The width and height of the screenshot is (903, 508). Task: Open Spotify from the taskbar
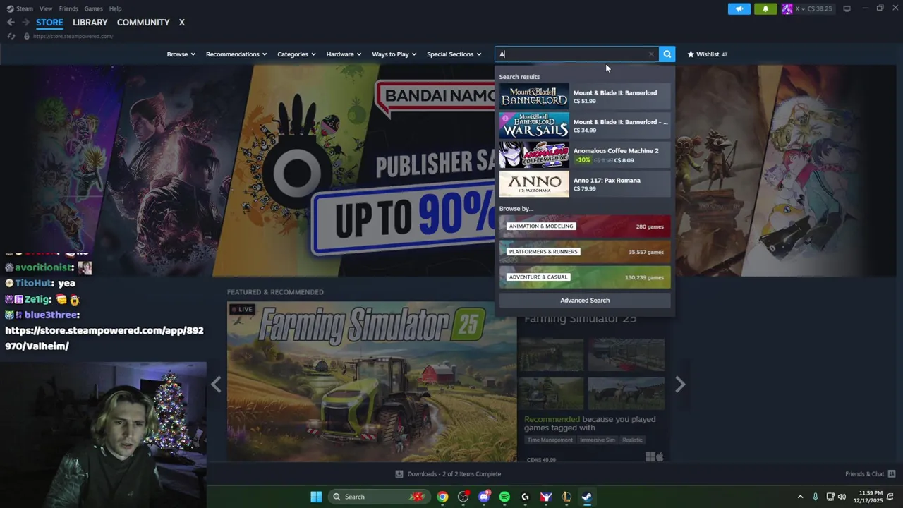(504, 497)
